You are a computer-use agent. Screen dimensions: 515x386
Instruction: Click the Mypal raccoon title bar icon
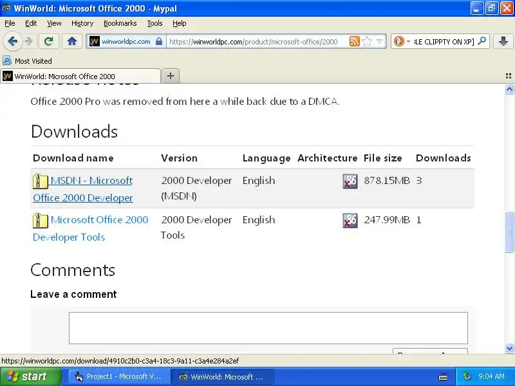coord(6,8)
